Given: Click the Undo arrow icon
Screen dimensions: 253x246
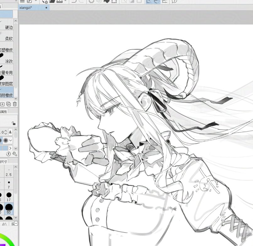Looking at the screenshot, I should (x=74, y=1).
